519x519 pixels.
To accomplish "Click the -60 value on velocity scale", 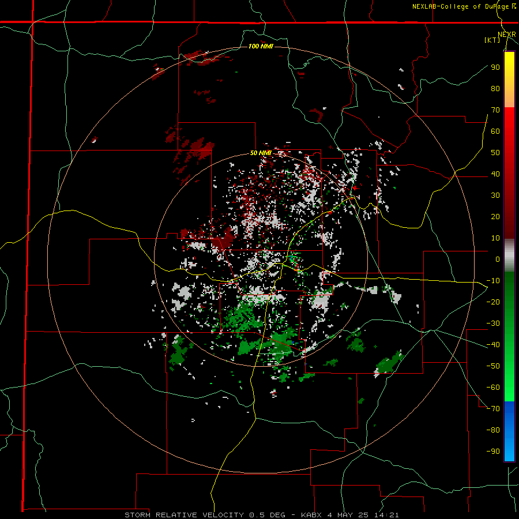I will tap(493, 388).
